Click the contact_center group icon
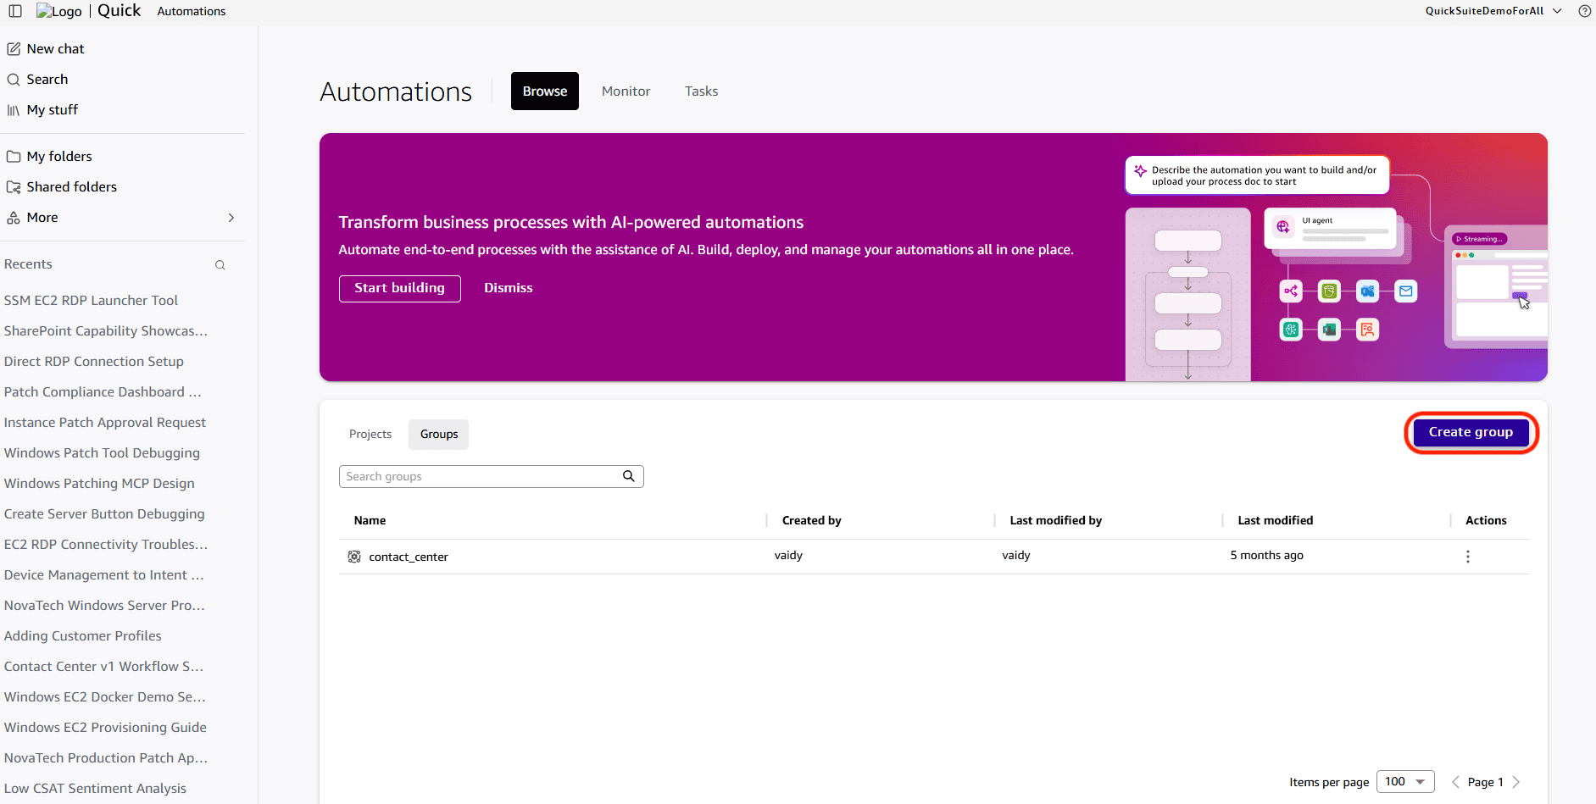1596x804 pixels. pyautogui.click(x=354, y=557)
